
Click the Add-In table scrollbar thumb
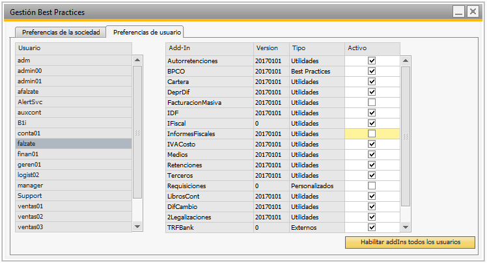click(x=406, y=135)
